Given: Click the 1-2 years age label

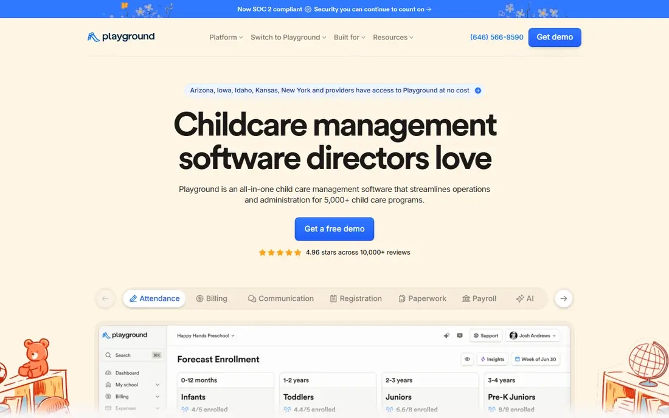Looking at the screenshot, I should [x=296, y=380].
